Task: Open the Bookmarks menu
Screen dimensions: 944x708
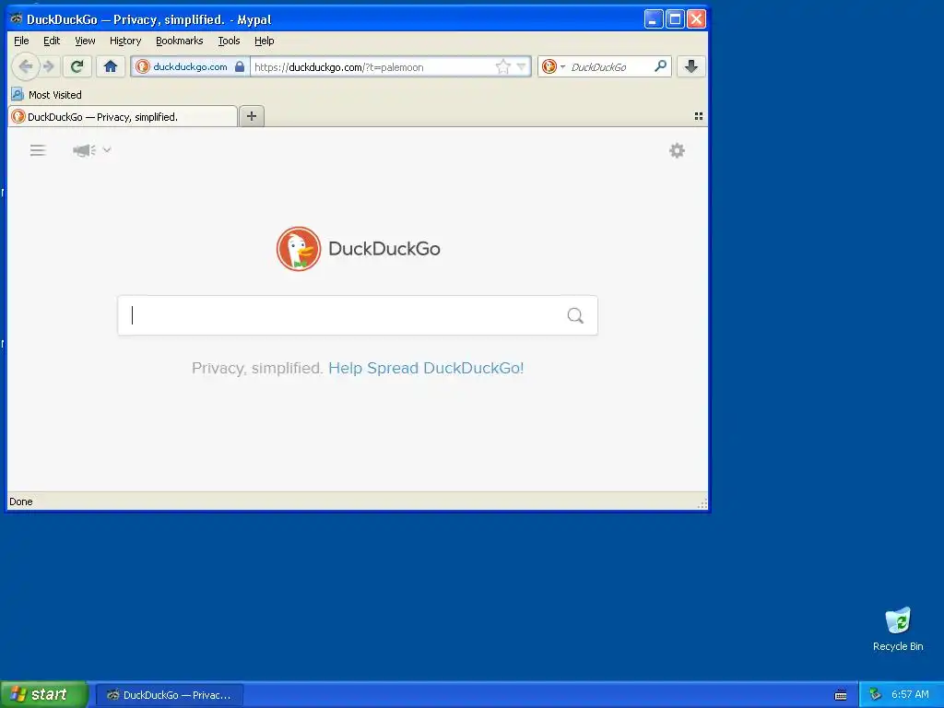Action: point(180,41)
